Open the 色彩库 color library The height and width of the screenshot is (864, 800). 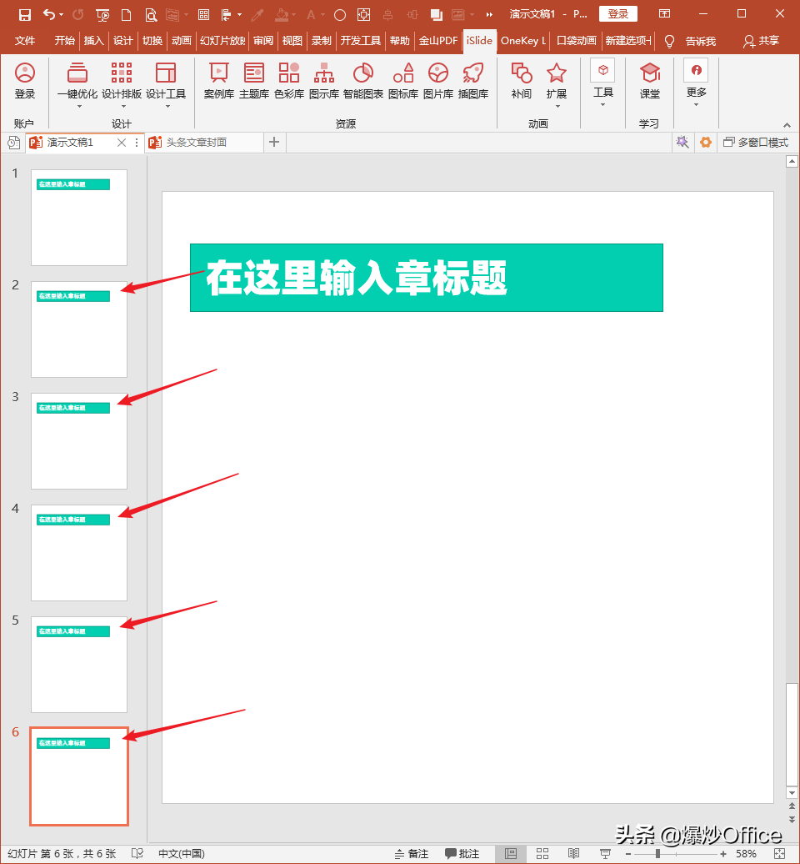289,80
